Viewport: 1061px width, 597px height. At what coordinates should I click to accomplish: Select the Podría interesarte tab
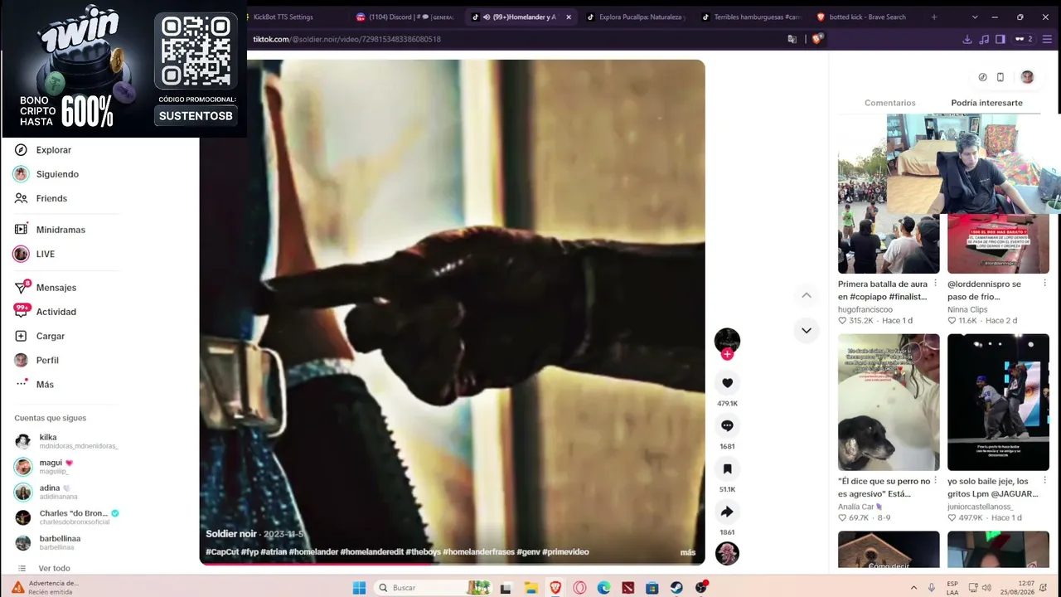tap(986, 103)
